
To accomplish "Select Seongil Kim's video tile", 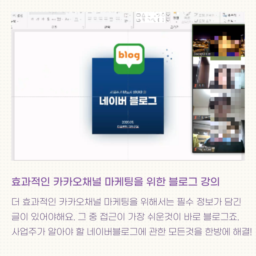I will pyautogui.click(x=219, y=40).
